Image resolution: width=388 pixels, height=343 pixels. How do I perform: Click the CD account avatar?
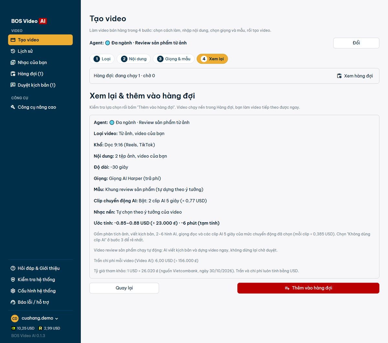coord(15,318)
